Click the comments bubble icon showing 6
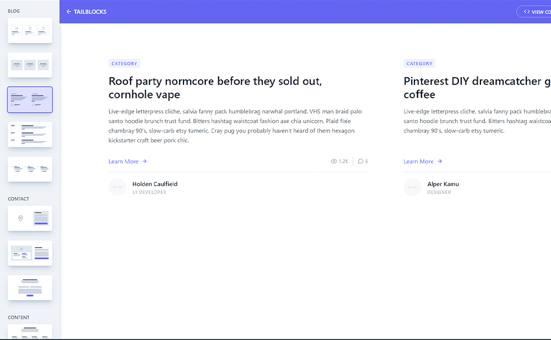This screenshot has height=340, width=551. click(360, 161)
